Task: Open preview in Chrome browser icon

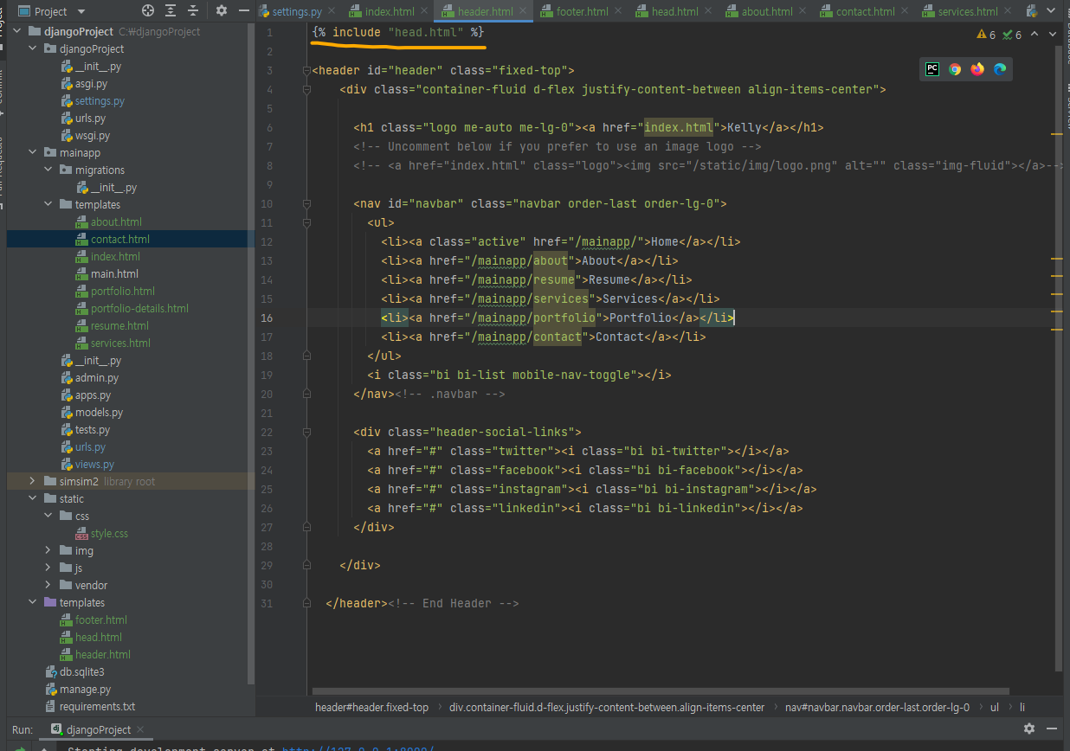Action: [955, 69]
